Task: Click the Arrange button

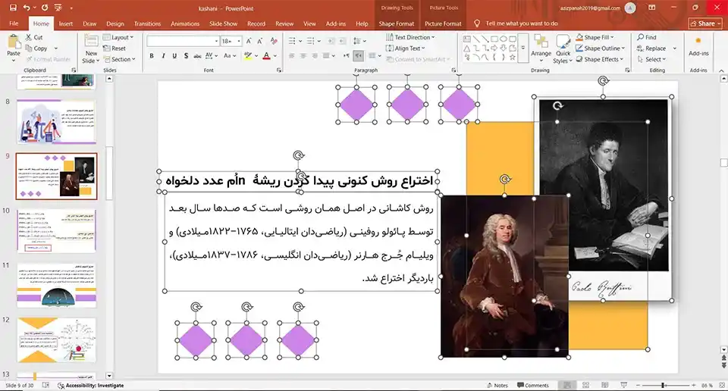Action: point(541,48)
